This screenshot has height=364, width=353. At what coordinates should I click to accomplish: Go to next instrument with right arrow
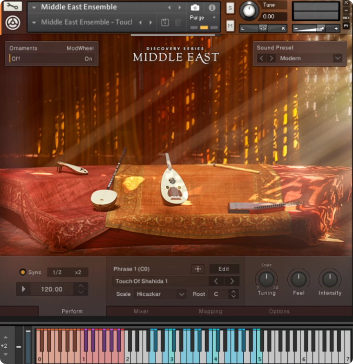(180, 7)
